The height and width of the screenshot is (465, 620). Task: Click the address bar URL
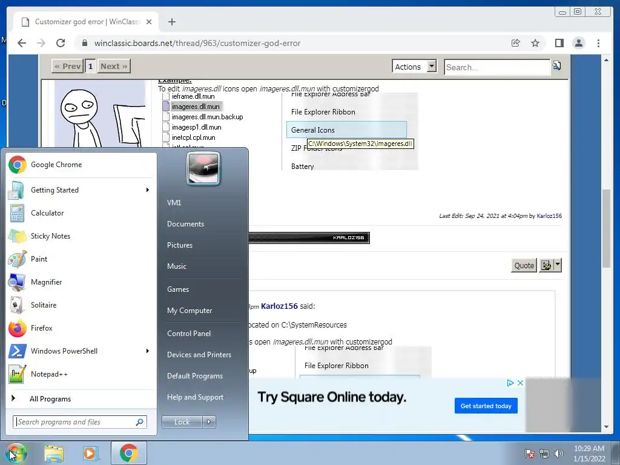point(197,43)
